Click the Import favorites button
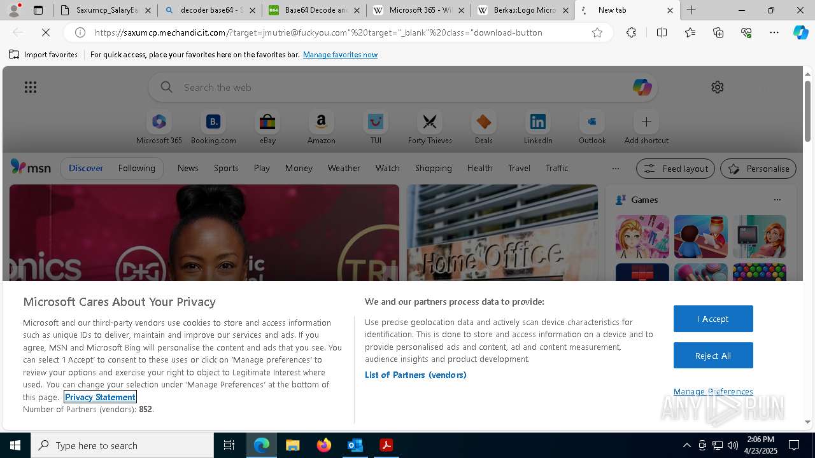This screenshot has height=458, width=815. 43,55
